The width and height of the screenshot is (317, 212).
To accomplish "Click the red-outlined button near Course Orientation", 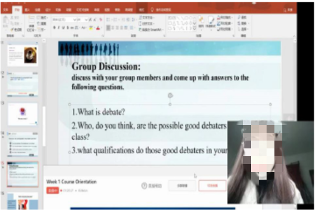I will 212,186.
